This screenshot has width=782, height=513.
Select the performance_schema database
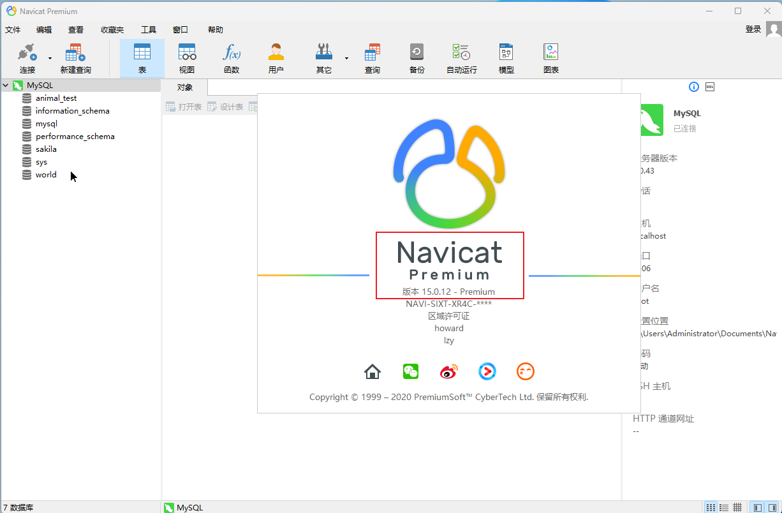point(75,137)
